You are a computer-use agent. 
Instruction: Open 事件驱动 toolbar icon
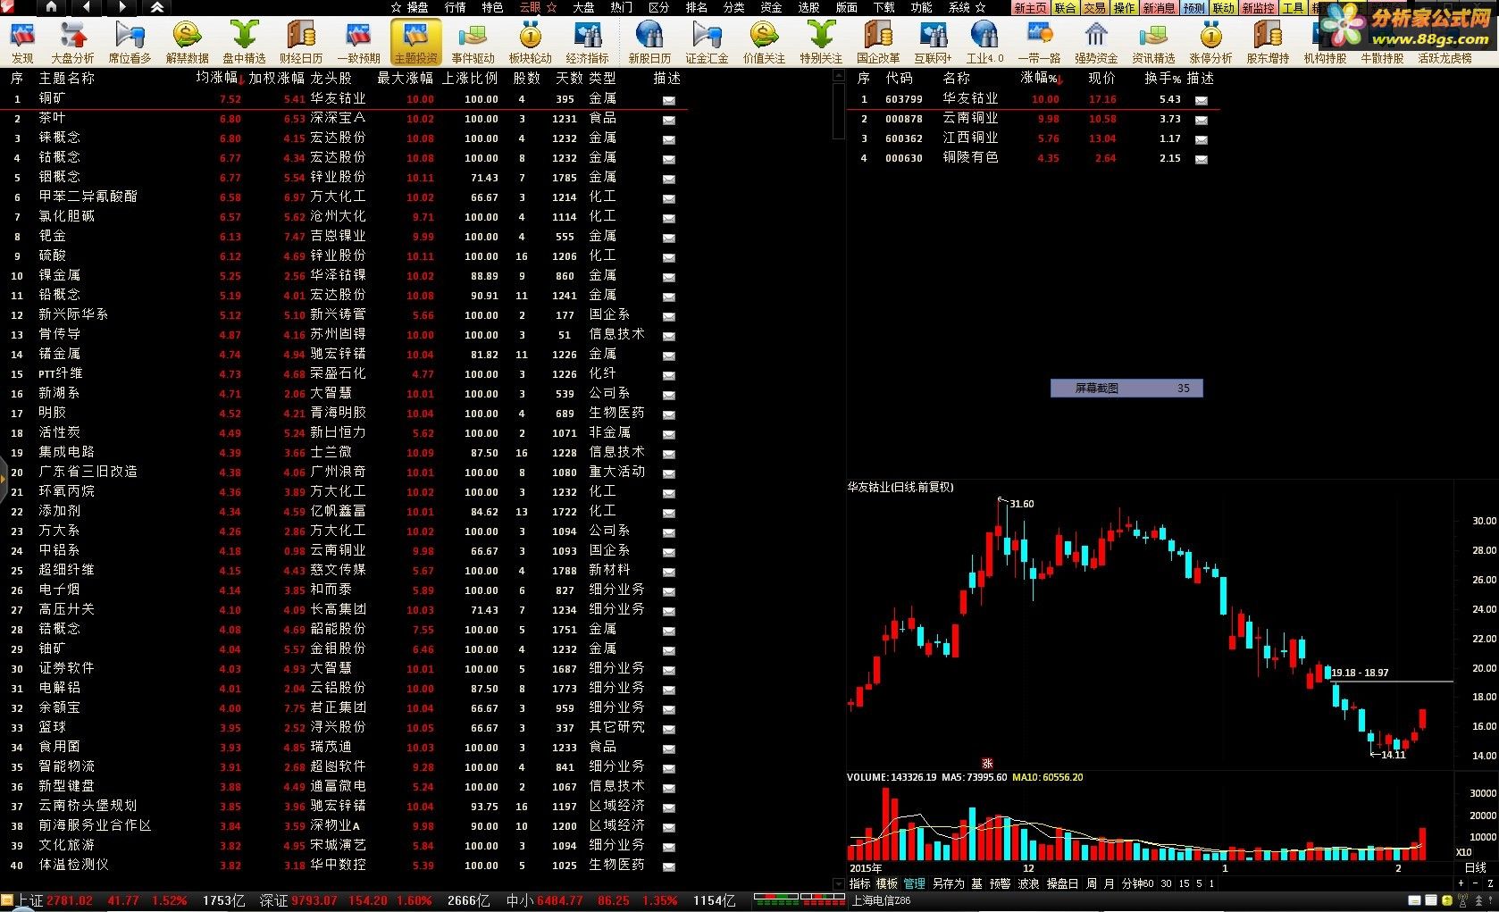(473, 43)
